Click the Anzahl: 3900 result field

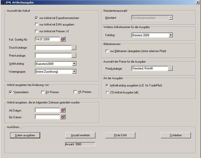point(80,144)
